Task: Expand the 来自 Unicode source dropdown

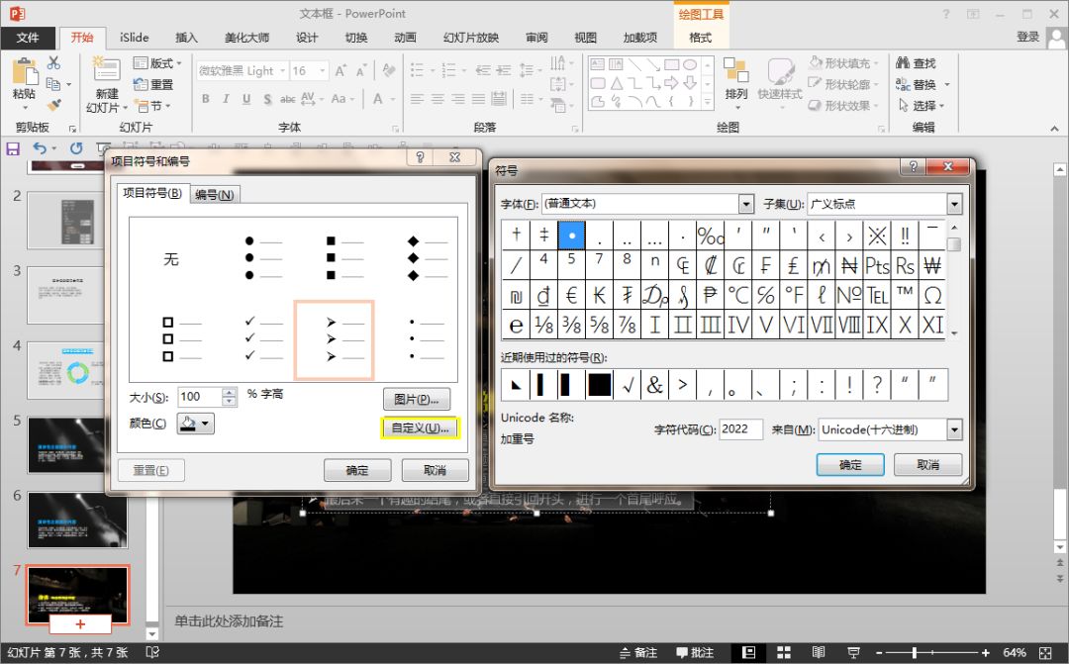Action: coord(954,429)
